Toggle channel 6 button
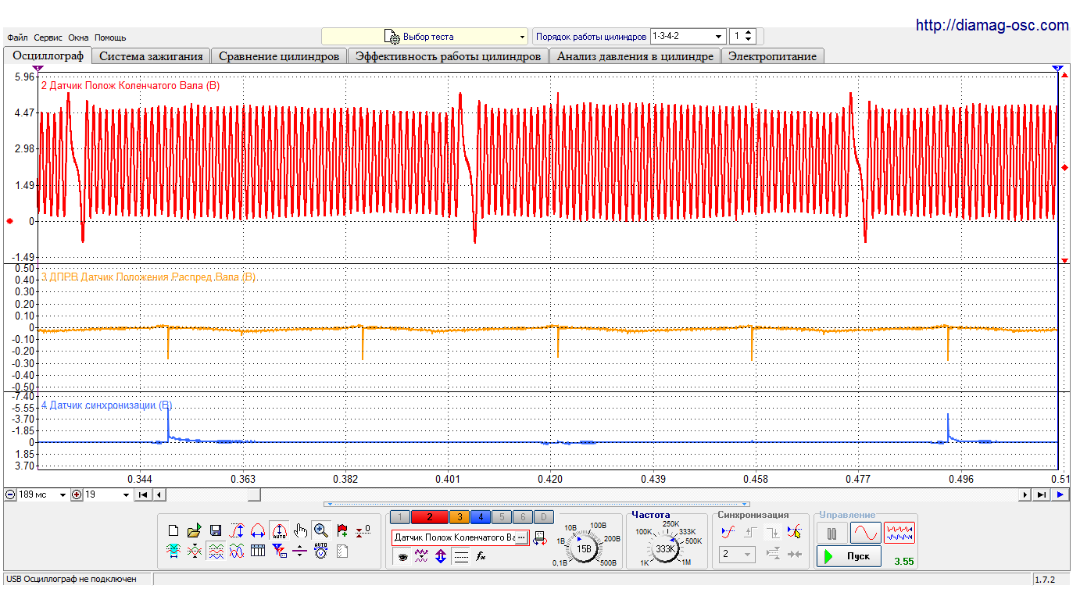Viewport: 1080px width, 589px height. coord(523,517)
